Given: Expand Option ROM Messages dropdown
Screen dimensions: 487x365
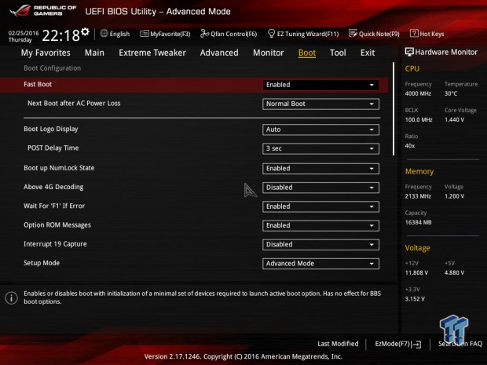Looking at the screenshot, I should click(320, 225).
